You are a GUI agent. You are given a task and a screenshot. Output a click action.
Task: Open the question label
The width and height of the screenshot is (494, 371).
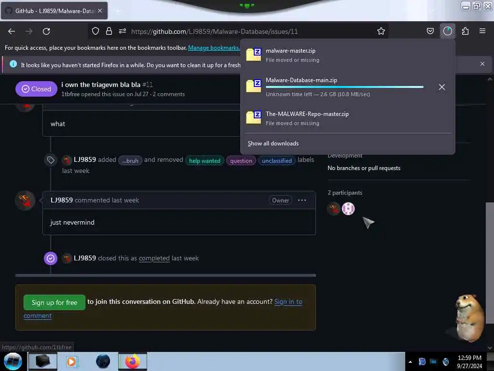pyautogui.click(x=241, y=160)
